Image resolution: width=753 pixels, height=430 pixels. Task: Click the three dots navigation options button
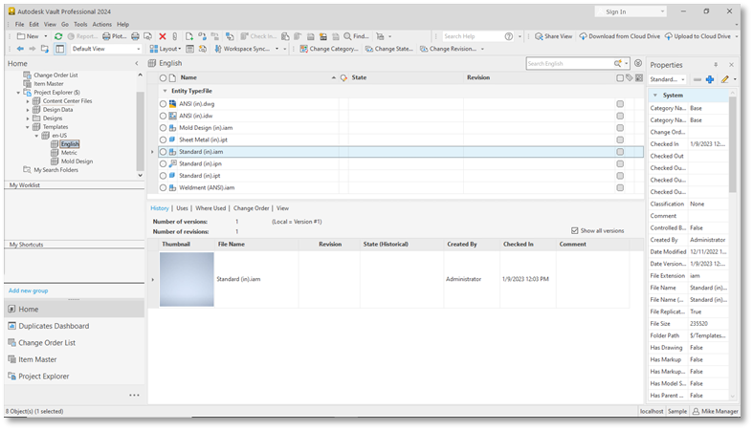click(134, 396)
